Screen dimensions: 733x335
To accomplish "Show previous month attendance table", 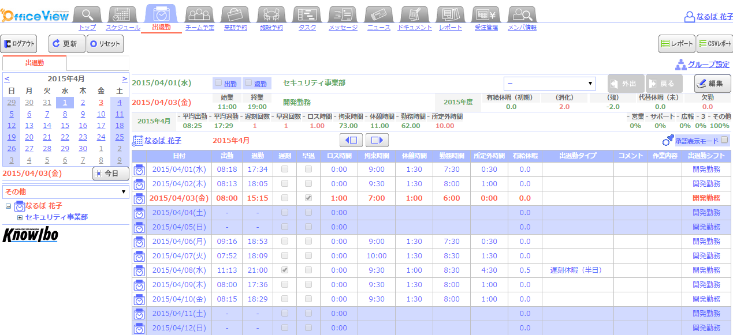I will (352, 140).
